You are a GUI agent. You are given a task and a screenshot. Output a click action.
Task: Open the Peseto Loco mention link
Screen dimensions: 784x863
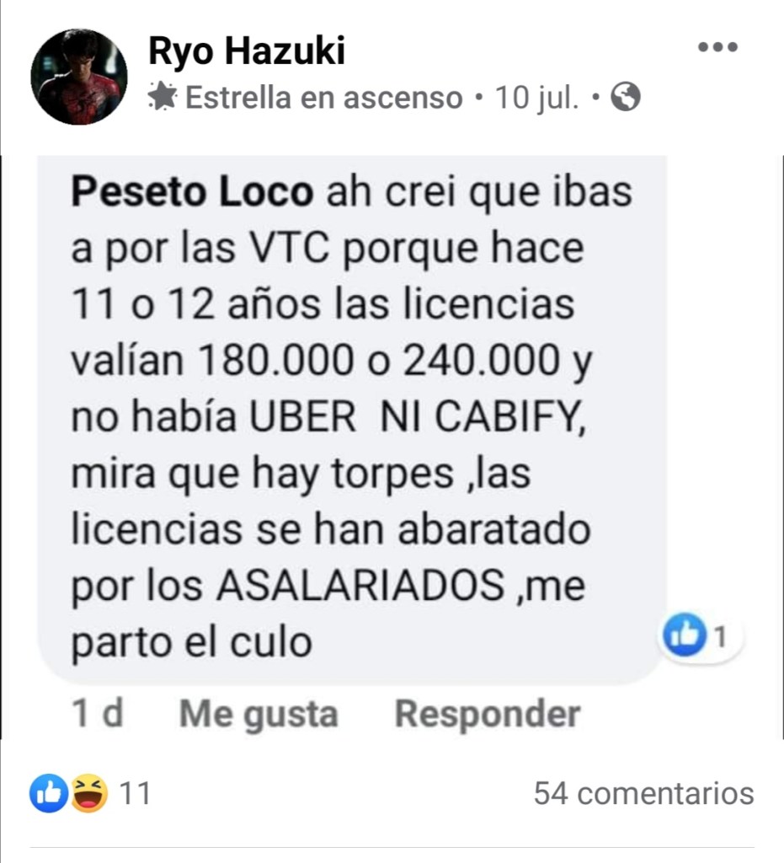[193, 192]
